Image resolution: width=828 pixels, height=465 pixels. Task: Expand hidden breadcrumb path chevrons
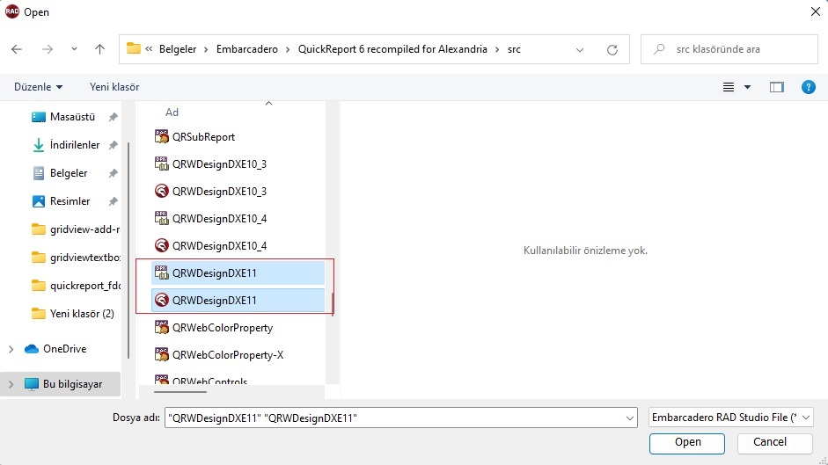click(149, 49)
